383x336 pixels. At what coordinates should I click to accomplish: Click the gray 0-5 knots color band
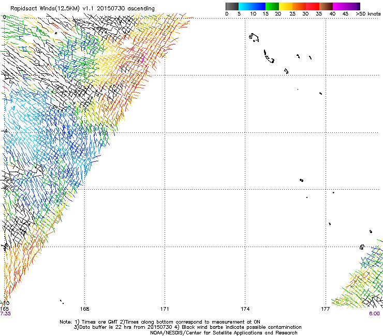(x=232, y=6)
